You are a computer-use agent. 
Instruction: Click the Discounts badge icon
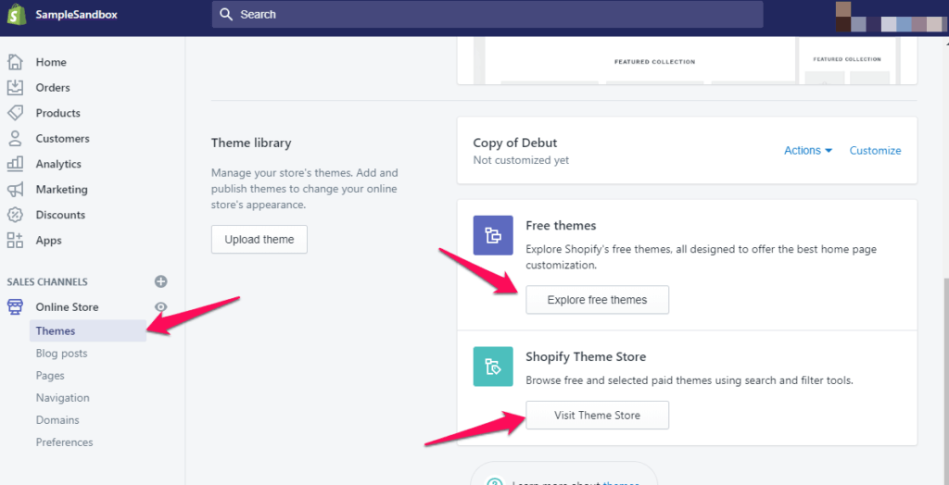click(15, 215)
